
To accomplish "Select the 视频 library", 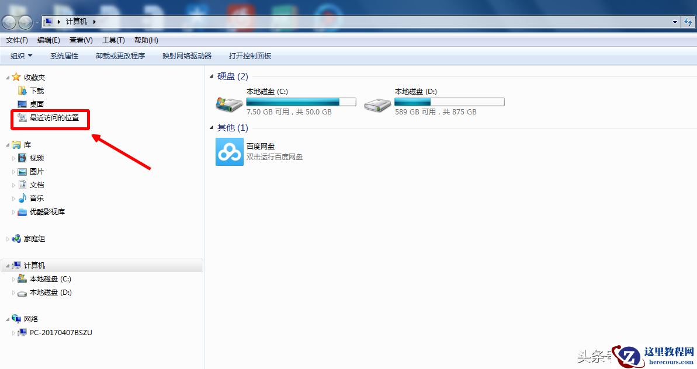I will [x=37, y=158].
